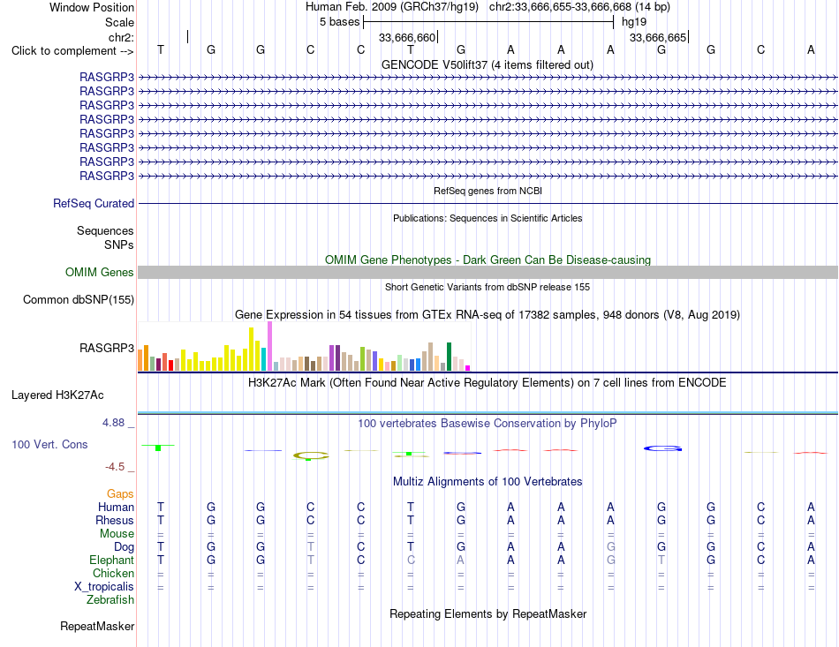Click the 'OMIM Genes' label
The image size is (839, 647).
(99, 272)
